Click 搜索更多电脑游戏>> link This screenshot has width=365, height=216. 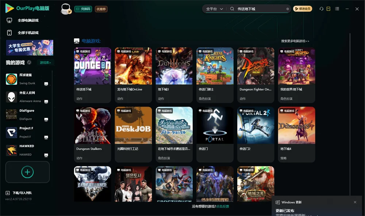[x=295, y=41]
